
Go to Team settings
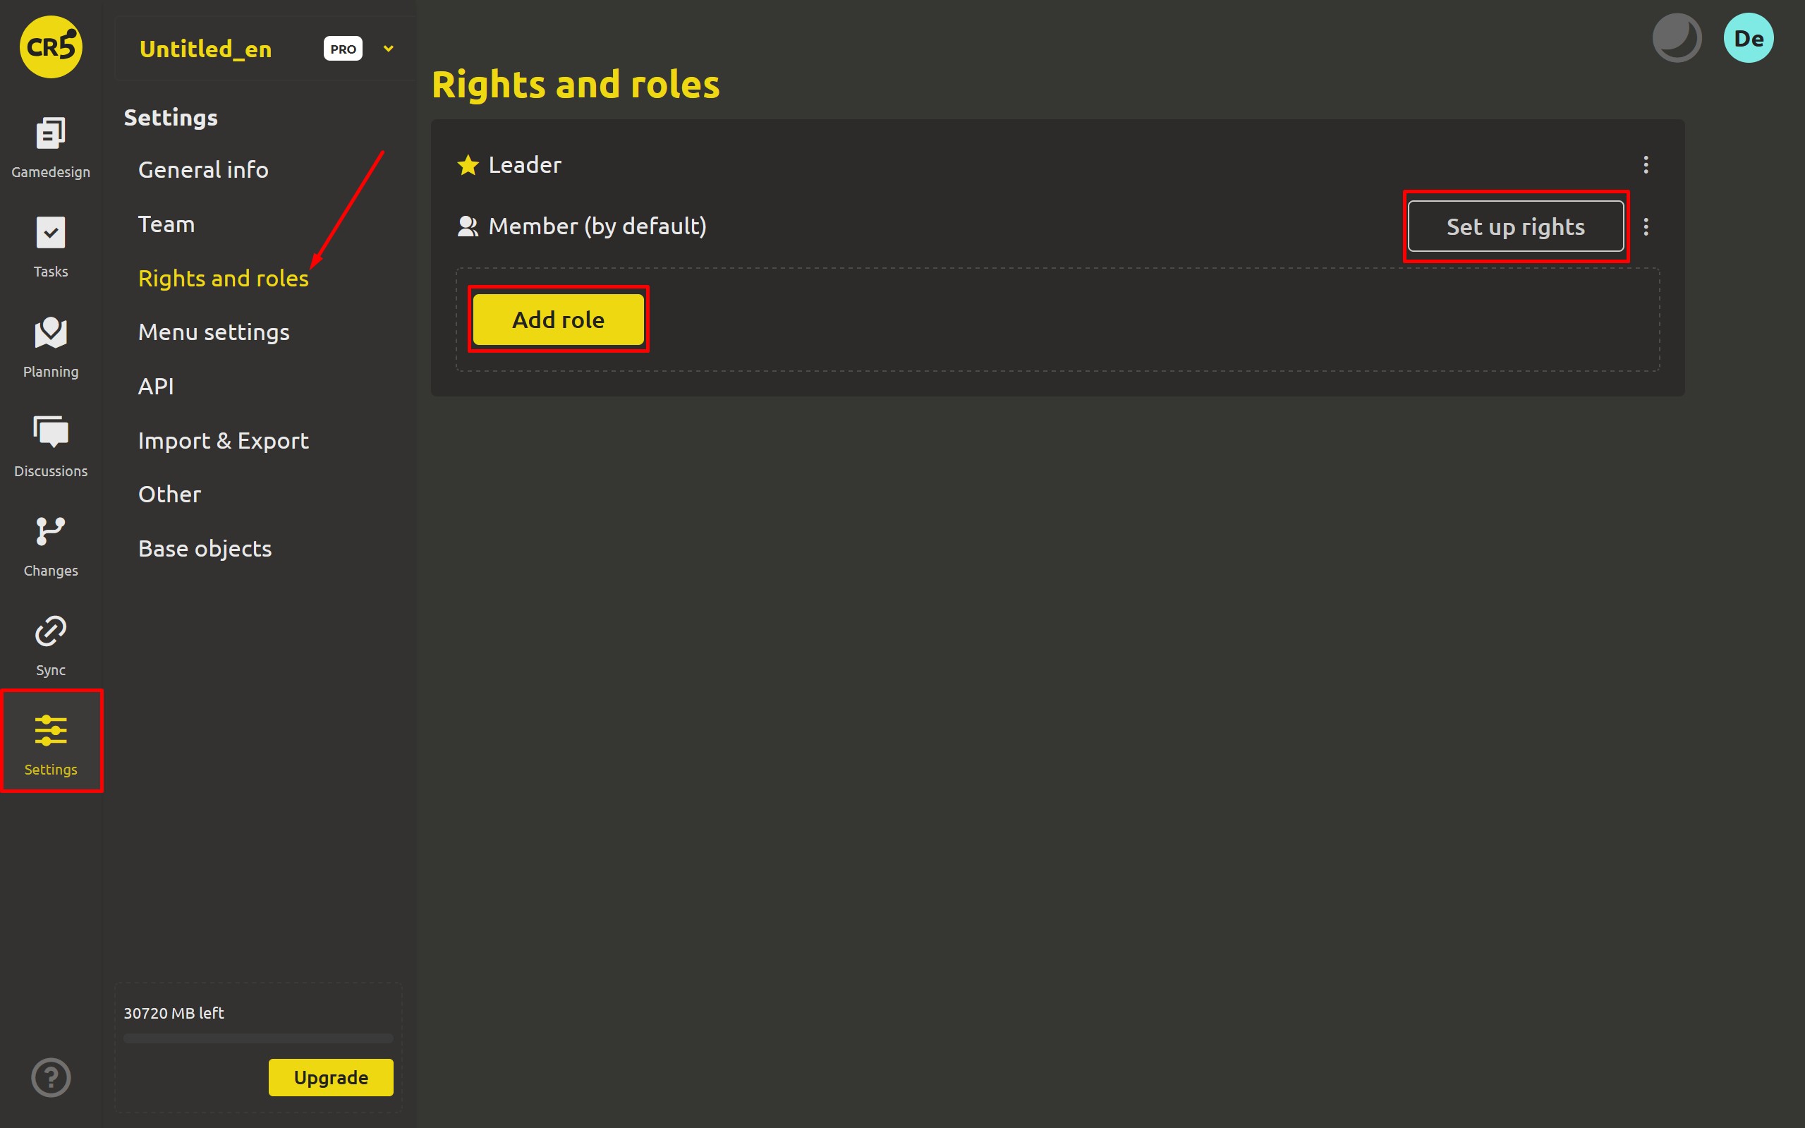(166, 224)
